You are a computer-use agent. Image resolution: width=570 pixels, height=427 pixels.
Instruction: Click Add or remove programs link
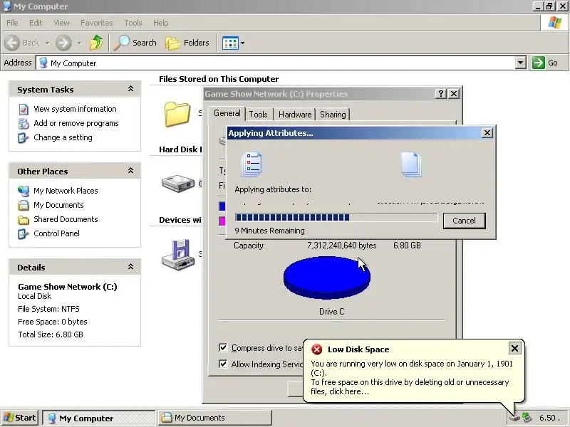[76, 123]
